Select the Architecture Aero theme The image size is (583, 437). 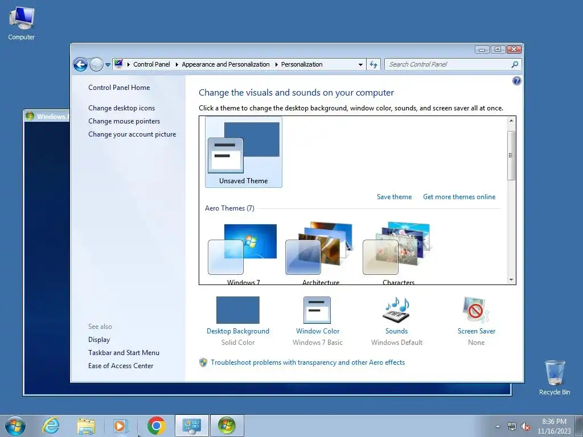click(x=320, y=253)
